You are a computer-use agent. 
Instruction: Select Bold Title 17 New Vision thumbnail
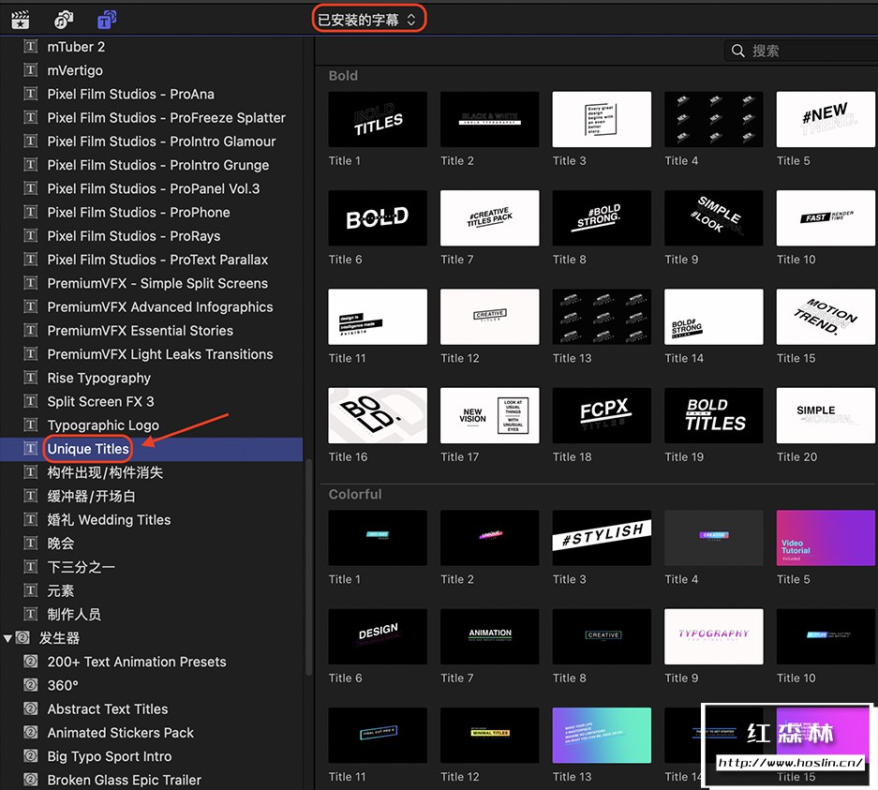489,415
